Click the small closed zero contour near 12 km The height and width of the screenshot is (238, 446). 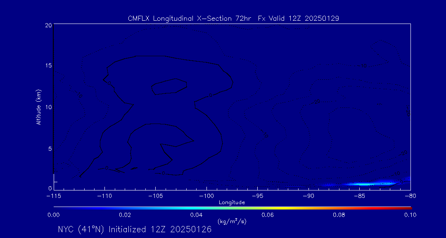(x=170, y=86)
